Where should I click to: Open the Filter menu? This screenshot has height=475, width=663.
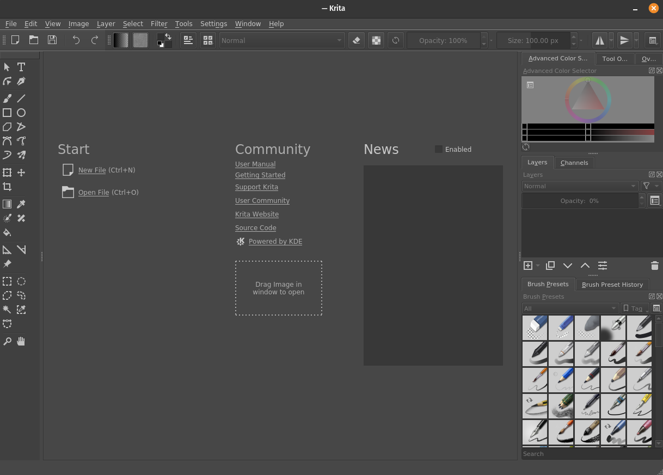coord(159,24)
